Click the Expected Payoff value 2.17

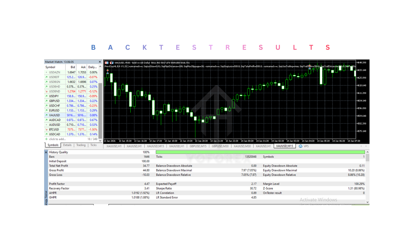pyautogui.click(x=254, y=184)
